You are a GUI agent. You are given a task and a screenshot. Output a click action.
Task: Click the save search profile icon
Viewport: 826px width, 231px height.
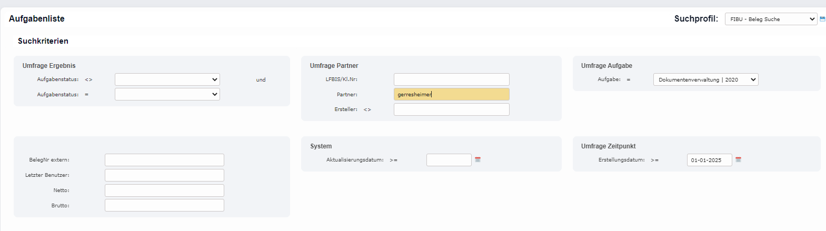coord(822,19)
